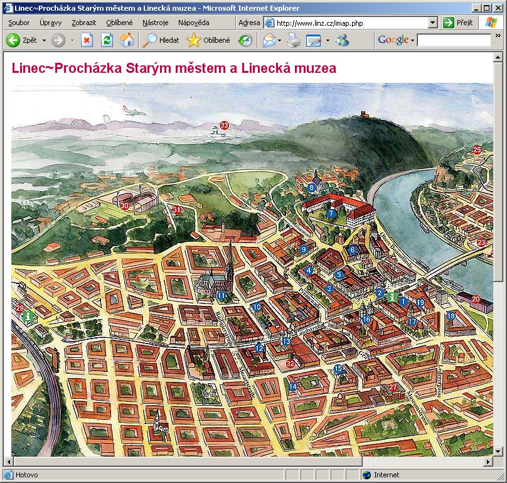
Task: Click the Google search text field
Action: (x=454, y=40)
